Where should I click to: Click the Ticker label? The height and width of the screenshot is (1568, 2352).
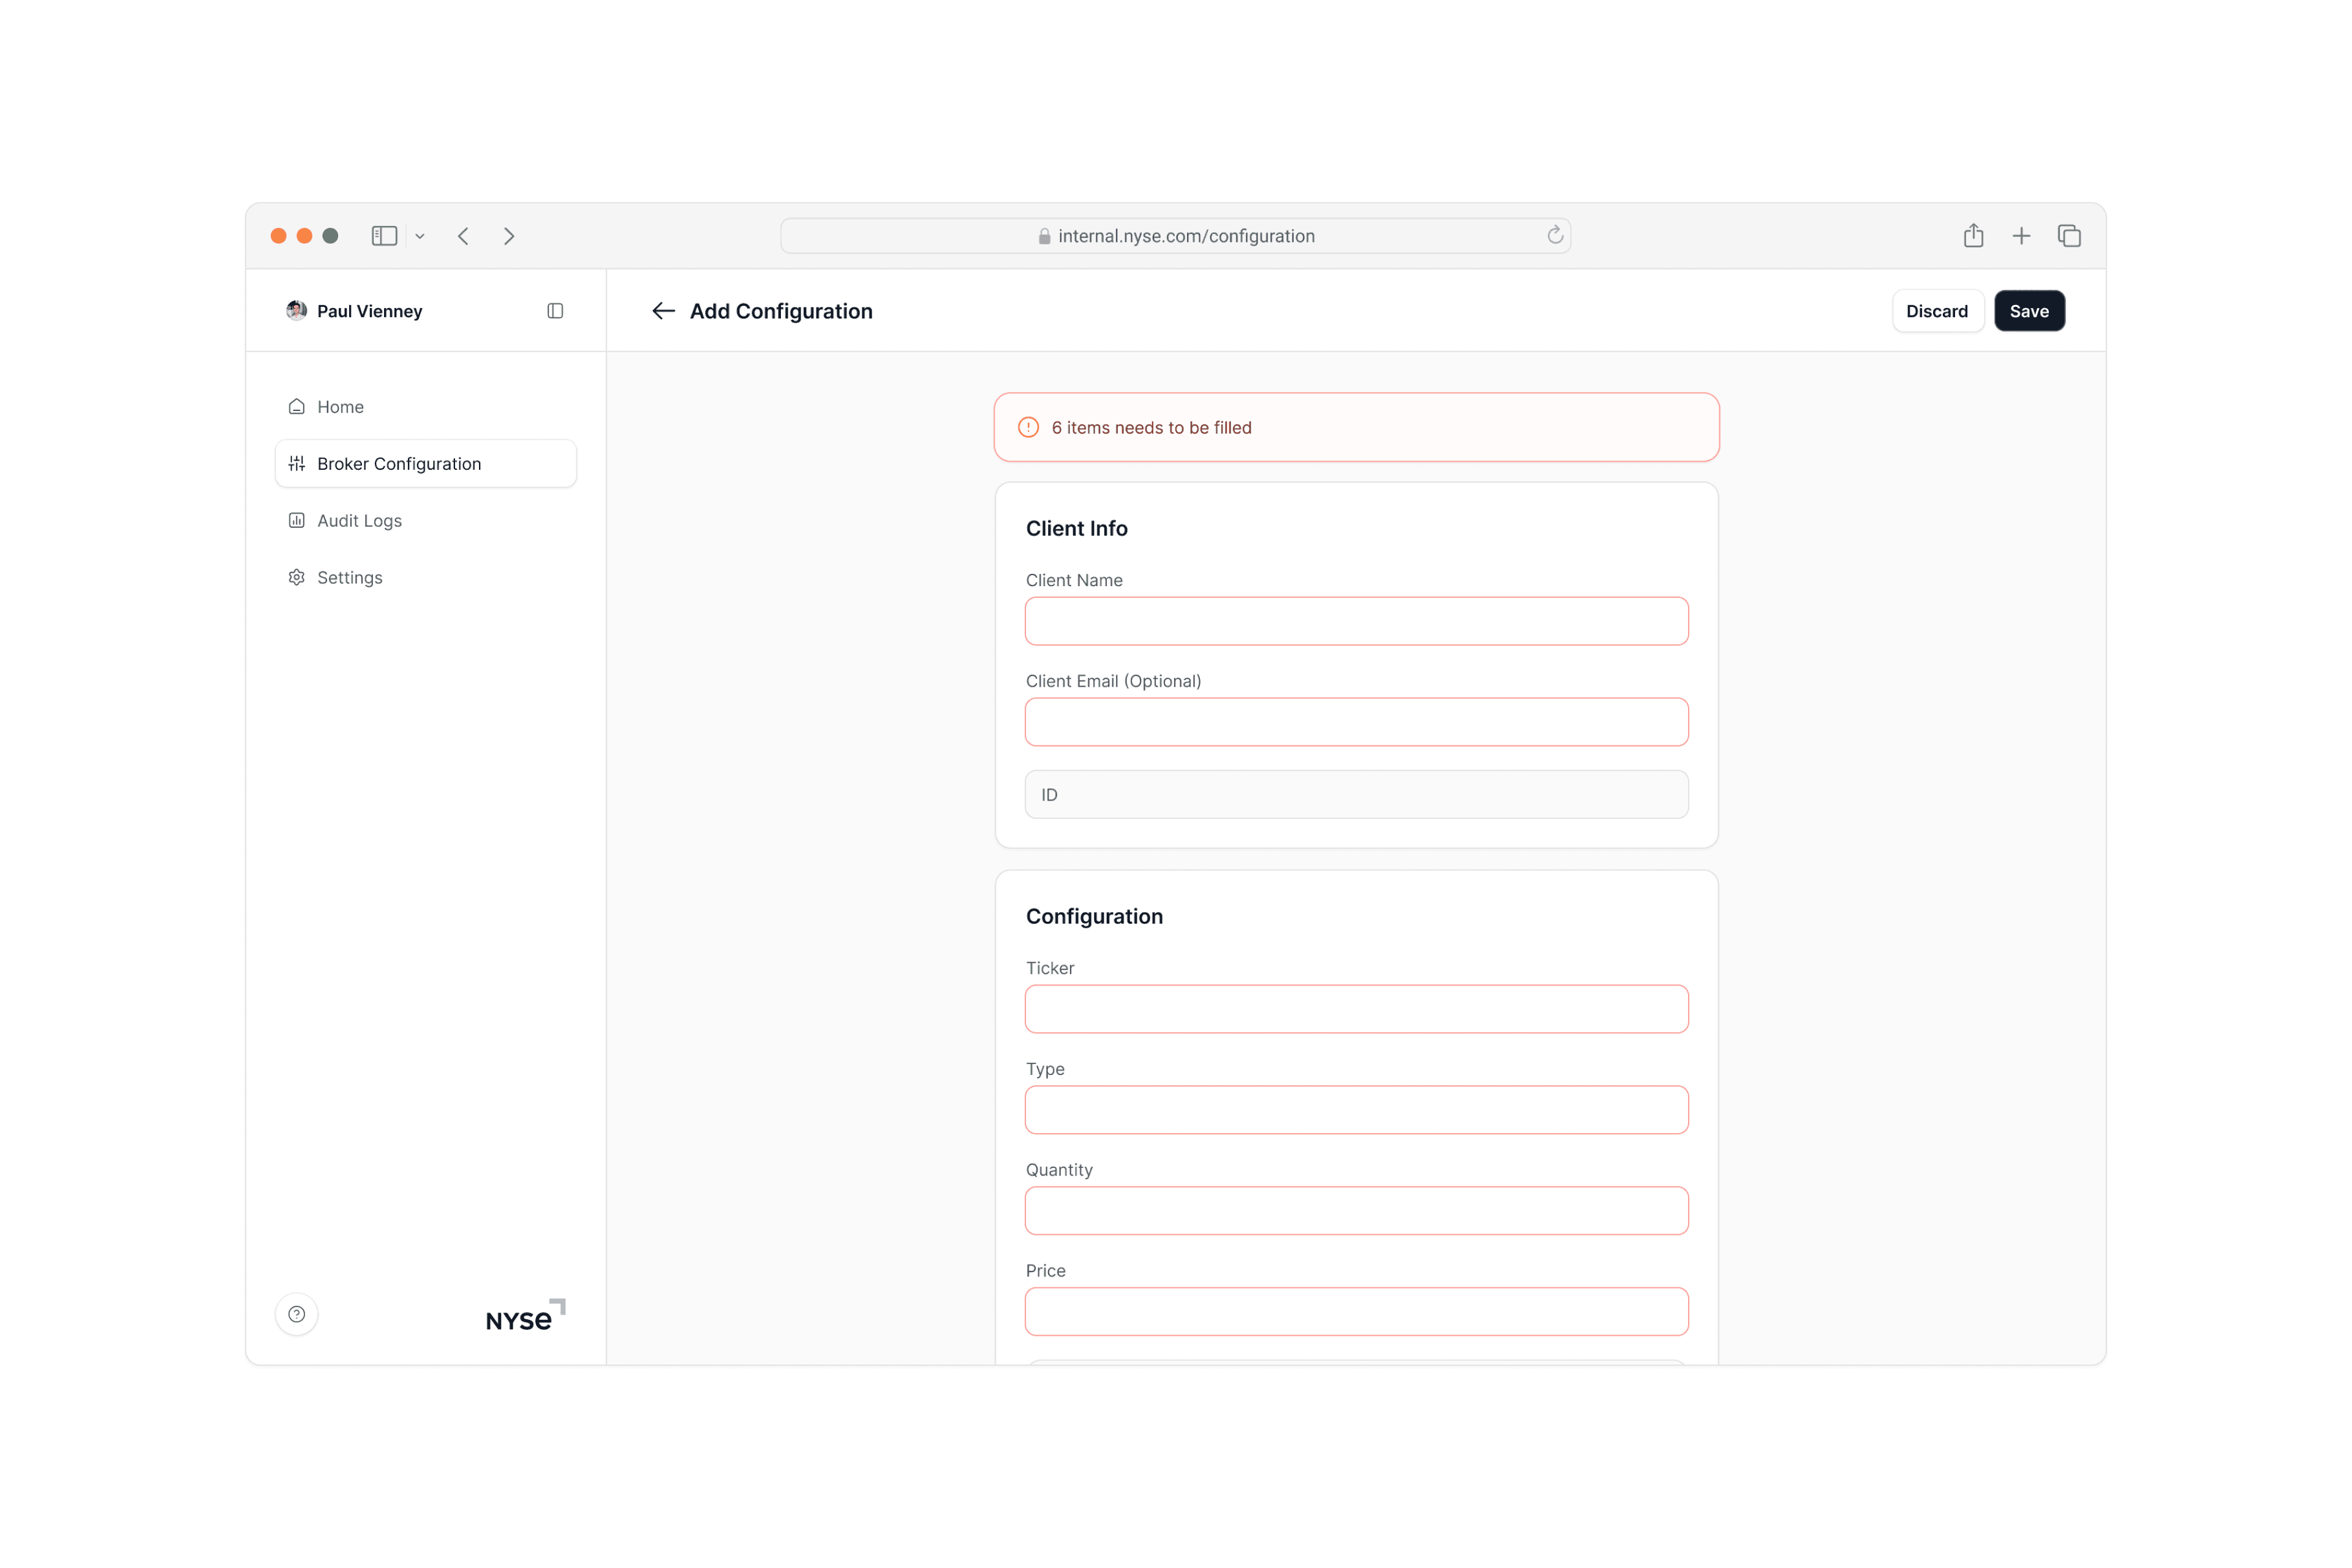[1050, 968]
